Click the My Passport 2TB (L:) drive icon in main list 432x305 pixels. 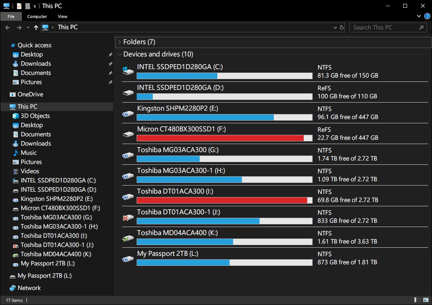[x=128, y=259]
